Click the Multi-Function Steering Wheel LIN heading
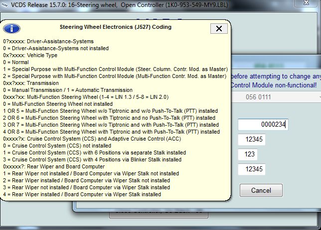The image size is (321, 230). 86,97
